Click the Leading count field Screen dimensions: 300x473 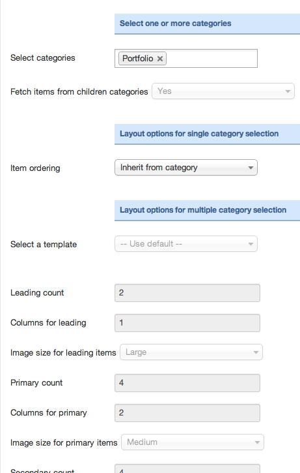[x=187, y=293]
